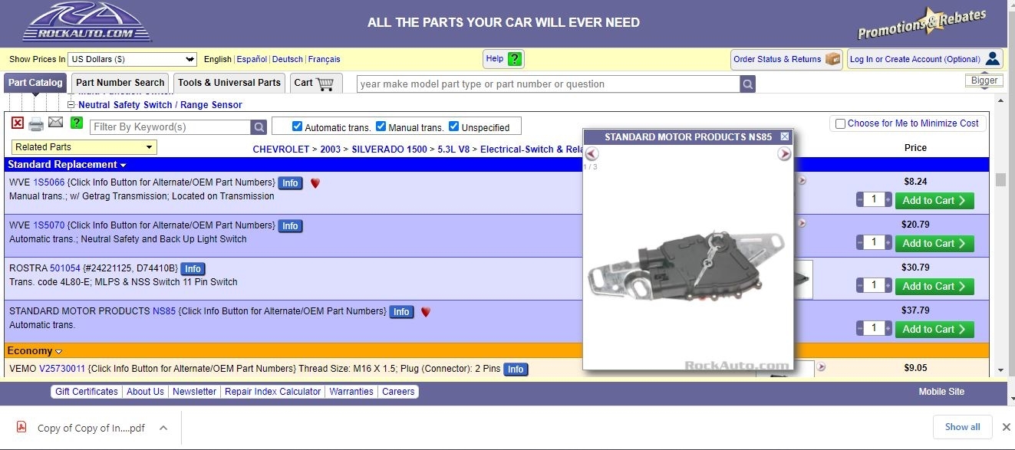Toggle the Automatic trans. checkbox

point(297,126)
